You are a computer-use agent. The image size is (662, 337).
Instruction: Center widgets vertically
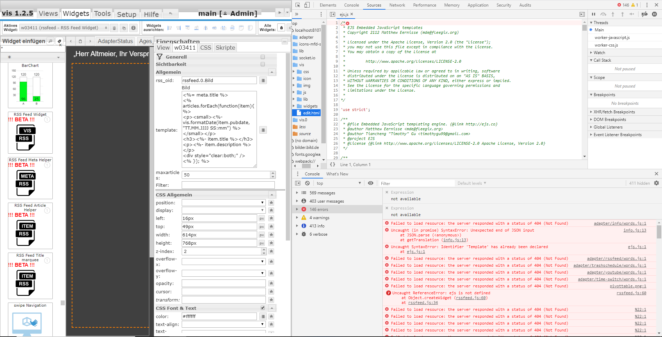pyautogui.click(x=214, y=28)
